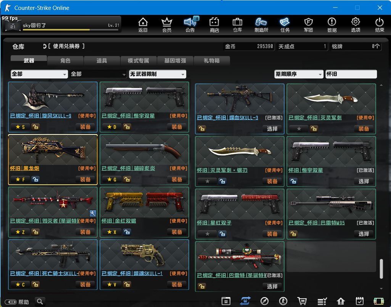Switch to the 基因增强 tab
This screenshot has width=391, height=307.
pos(175,61)
